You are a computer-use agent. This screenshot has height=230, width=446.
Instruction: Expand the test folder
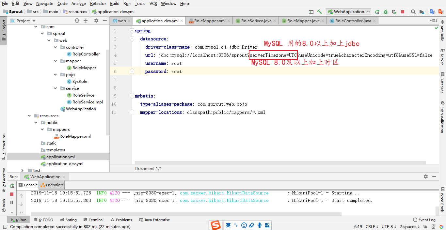(23, 170)
